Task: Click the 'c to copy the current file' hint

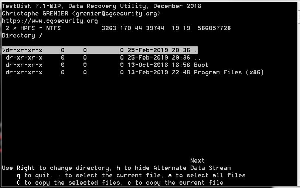Action: pos(175,183)
